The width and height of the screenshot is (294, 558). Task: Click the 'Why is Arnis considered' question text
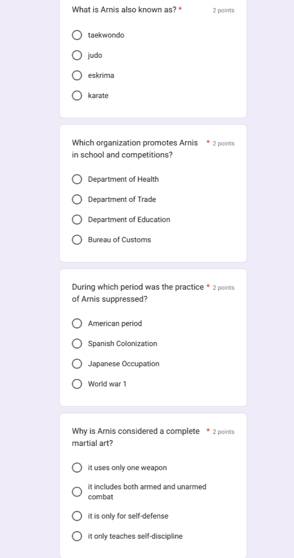coord(136,437)
